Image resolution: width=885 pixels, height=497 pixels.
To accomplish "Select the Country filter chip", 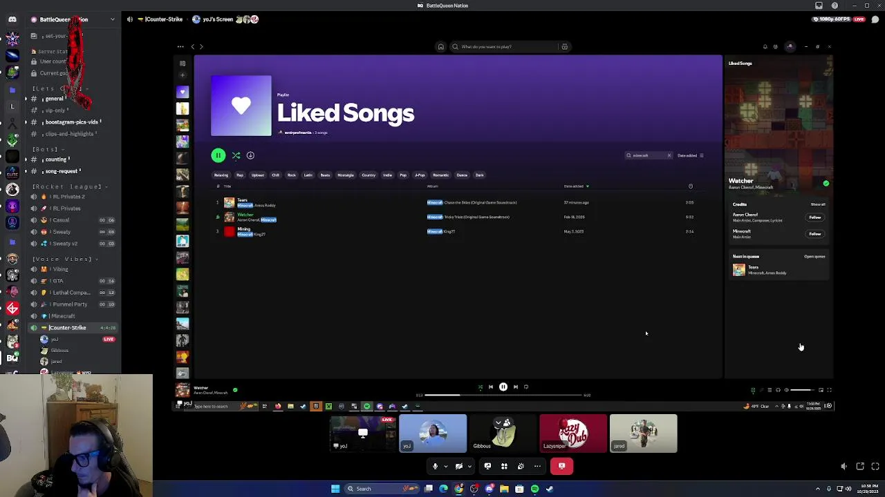I will [369, 175].
